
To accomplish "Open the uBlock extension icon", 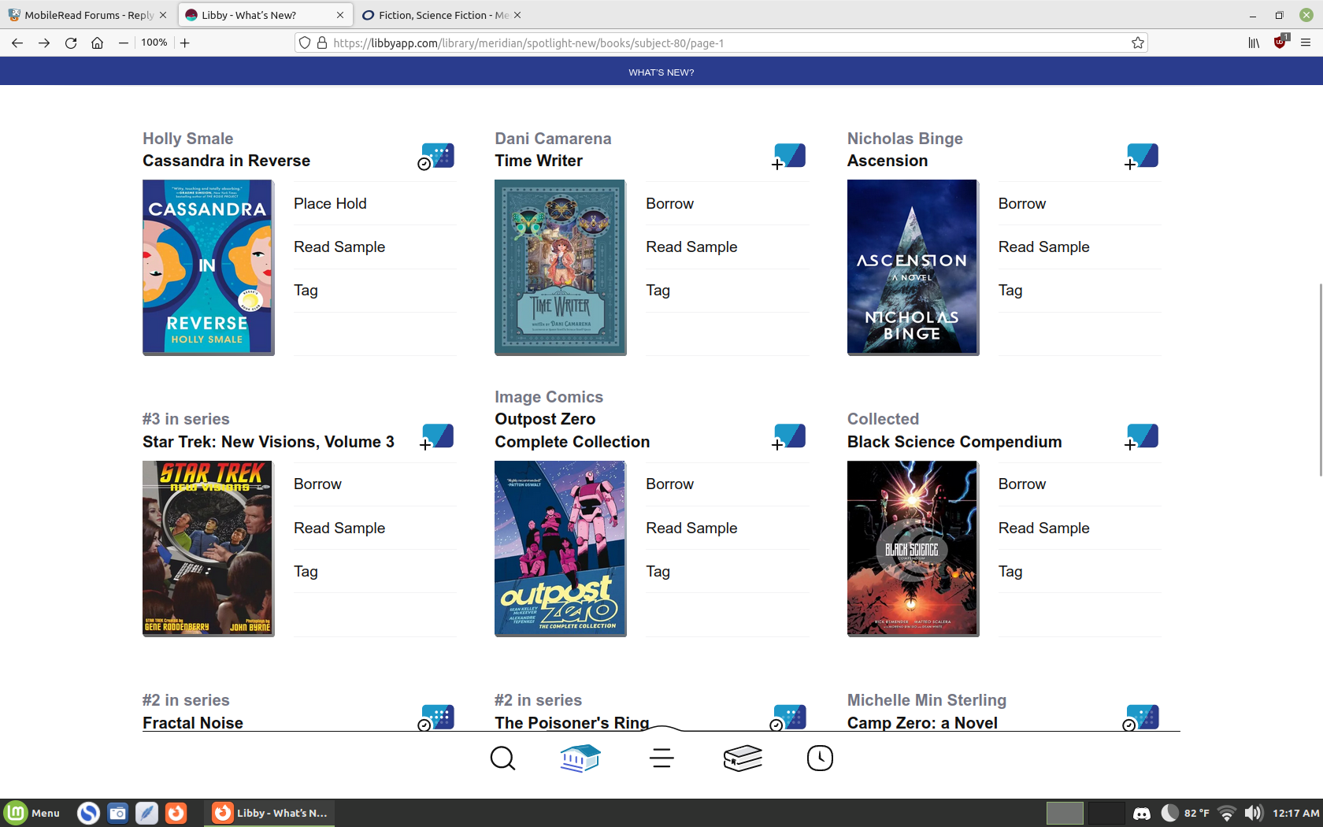I will coord(1280,42).
